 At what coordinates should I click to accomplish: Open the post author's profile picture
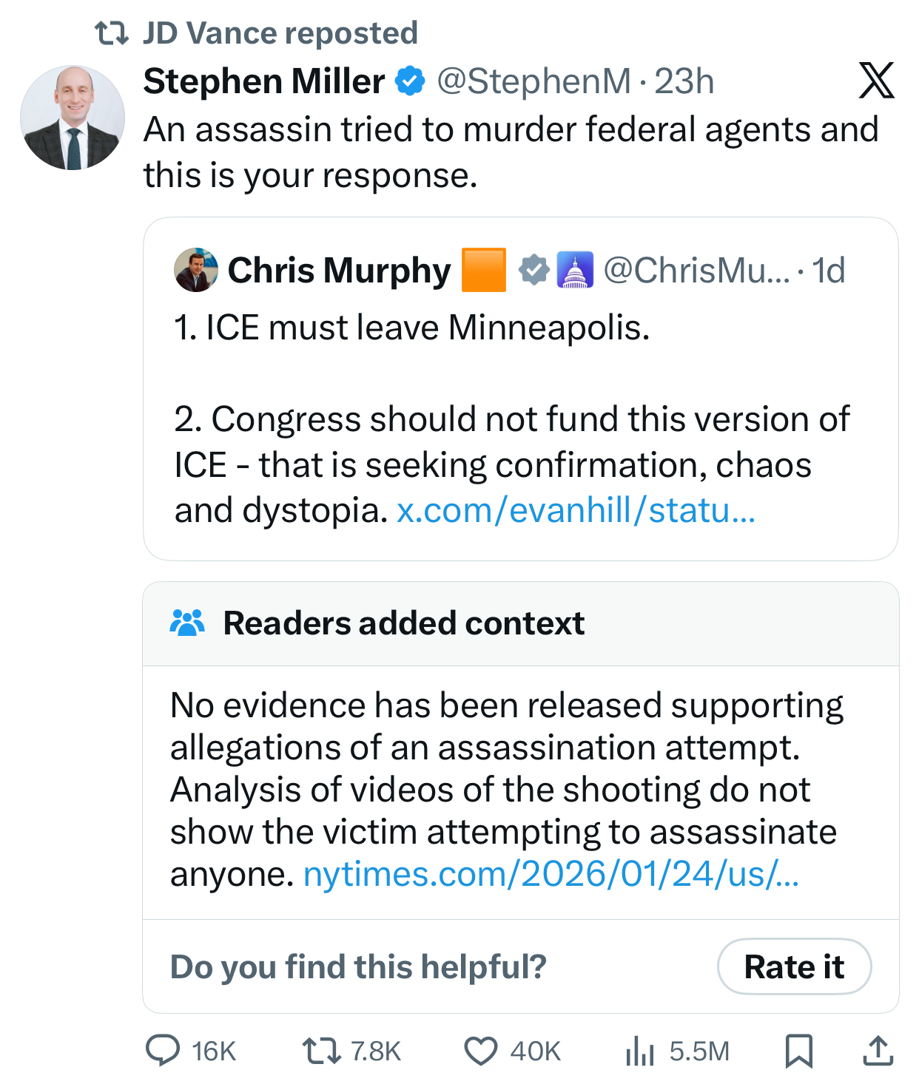(x=73, y=118)
